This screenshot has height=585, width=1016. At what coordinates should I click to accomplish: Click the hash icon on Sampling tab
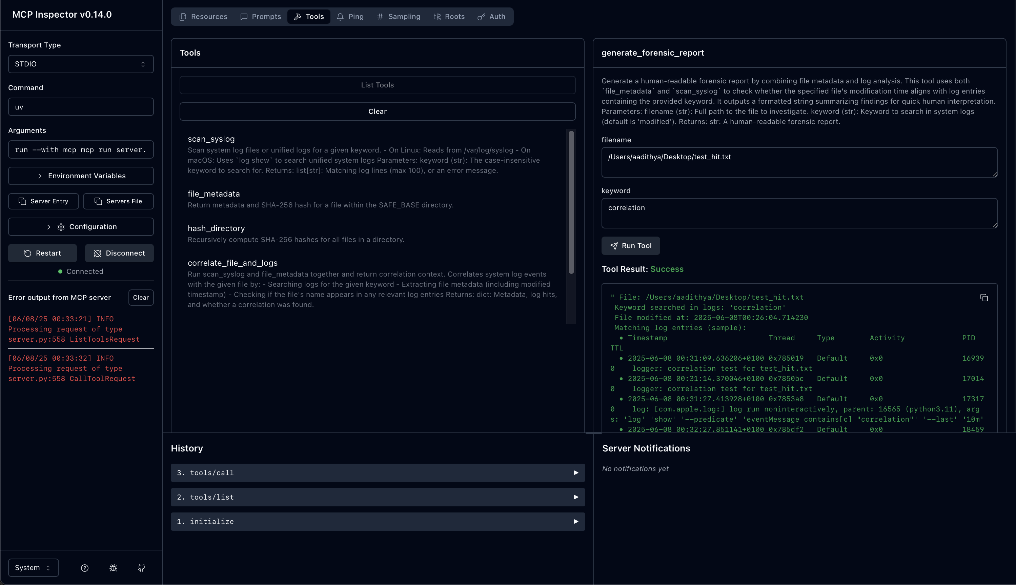click(380, 17)
